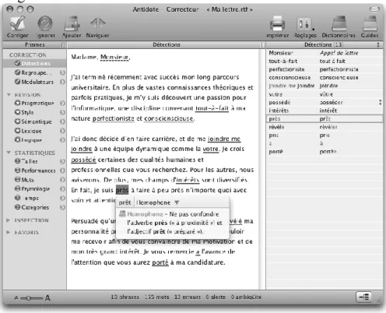This screenshot has width=386, height=313.
Task: Click the stepper on the possédé row
Action: (380, 102)
